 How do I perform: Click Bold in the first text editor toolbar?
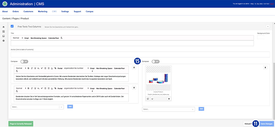28,68
